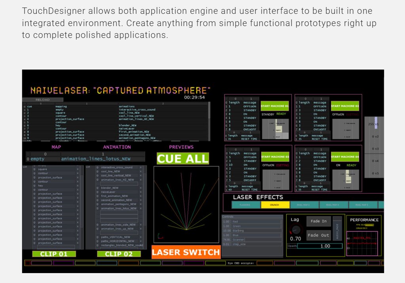Remove blender_NEW using its x icon
The image size is (405, 283).
click(141, 188)
